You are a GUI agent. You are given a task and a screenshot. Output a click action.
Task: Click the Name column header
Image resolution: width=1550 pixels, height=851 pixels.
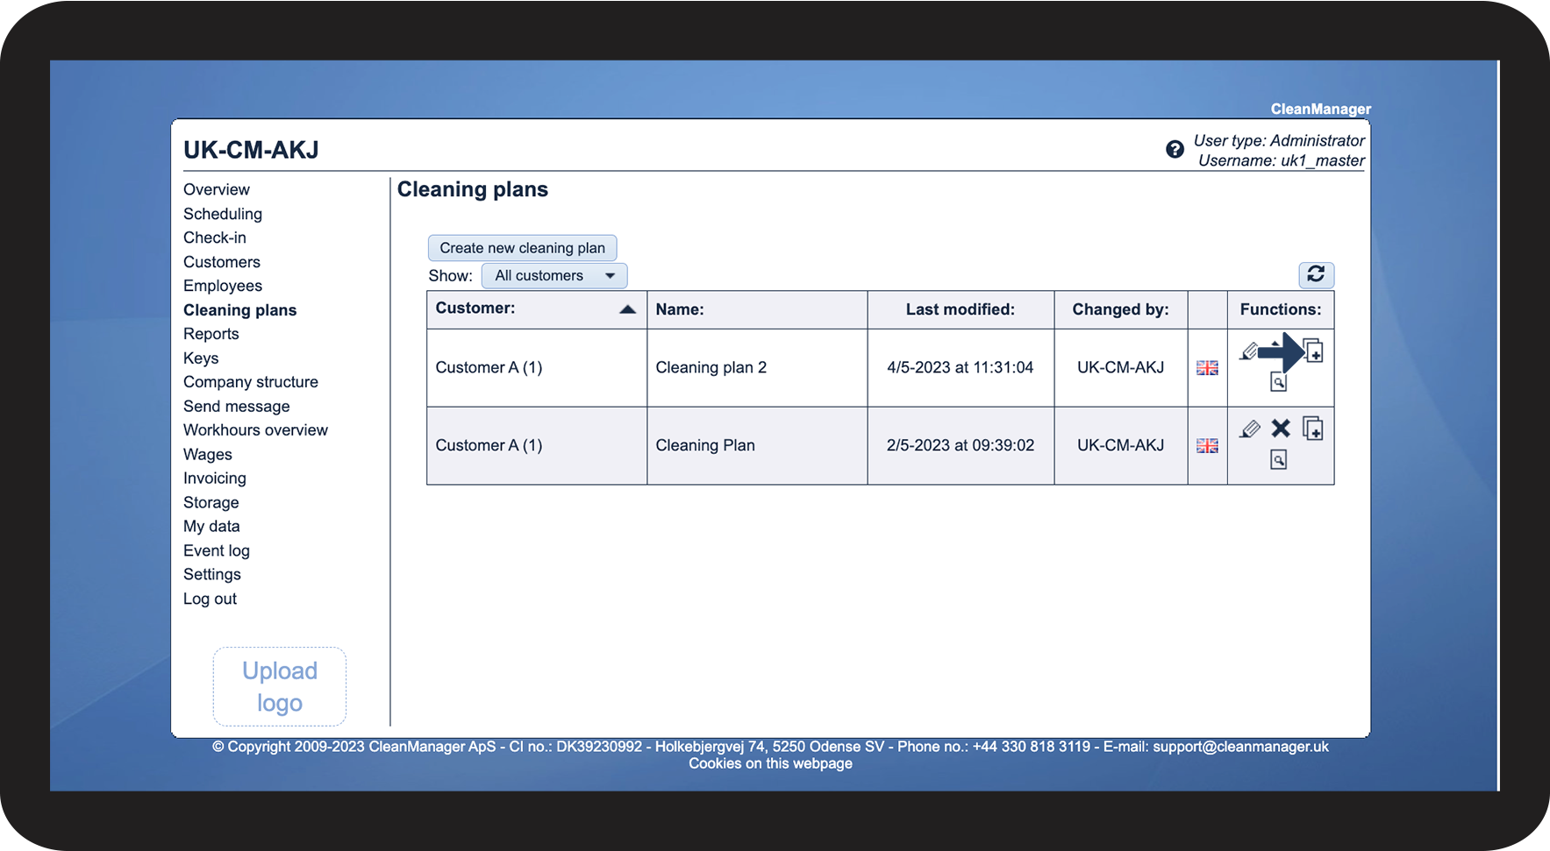(x=757, y=309)
